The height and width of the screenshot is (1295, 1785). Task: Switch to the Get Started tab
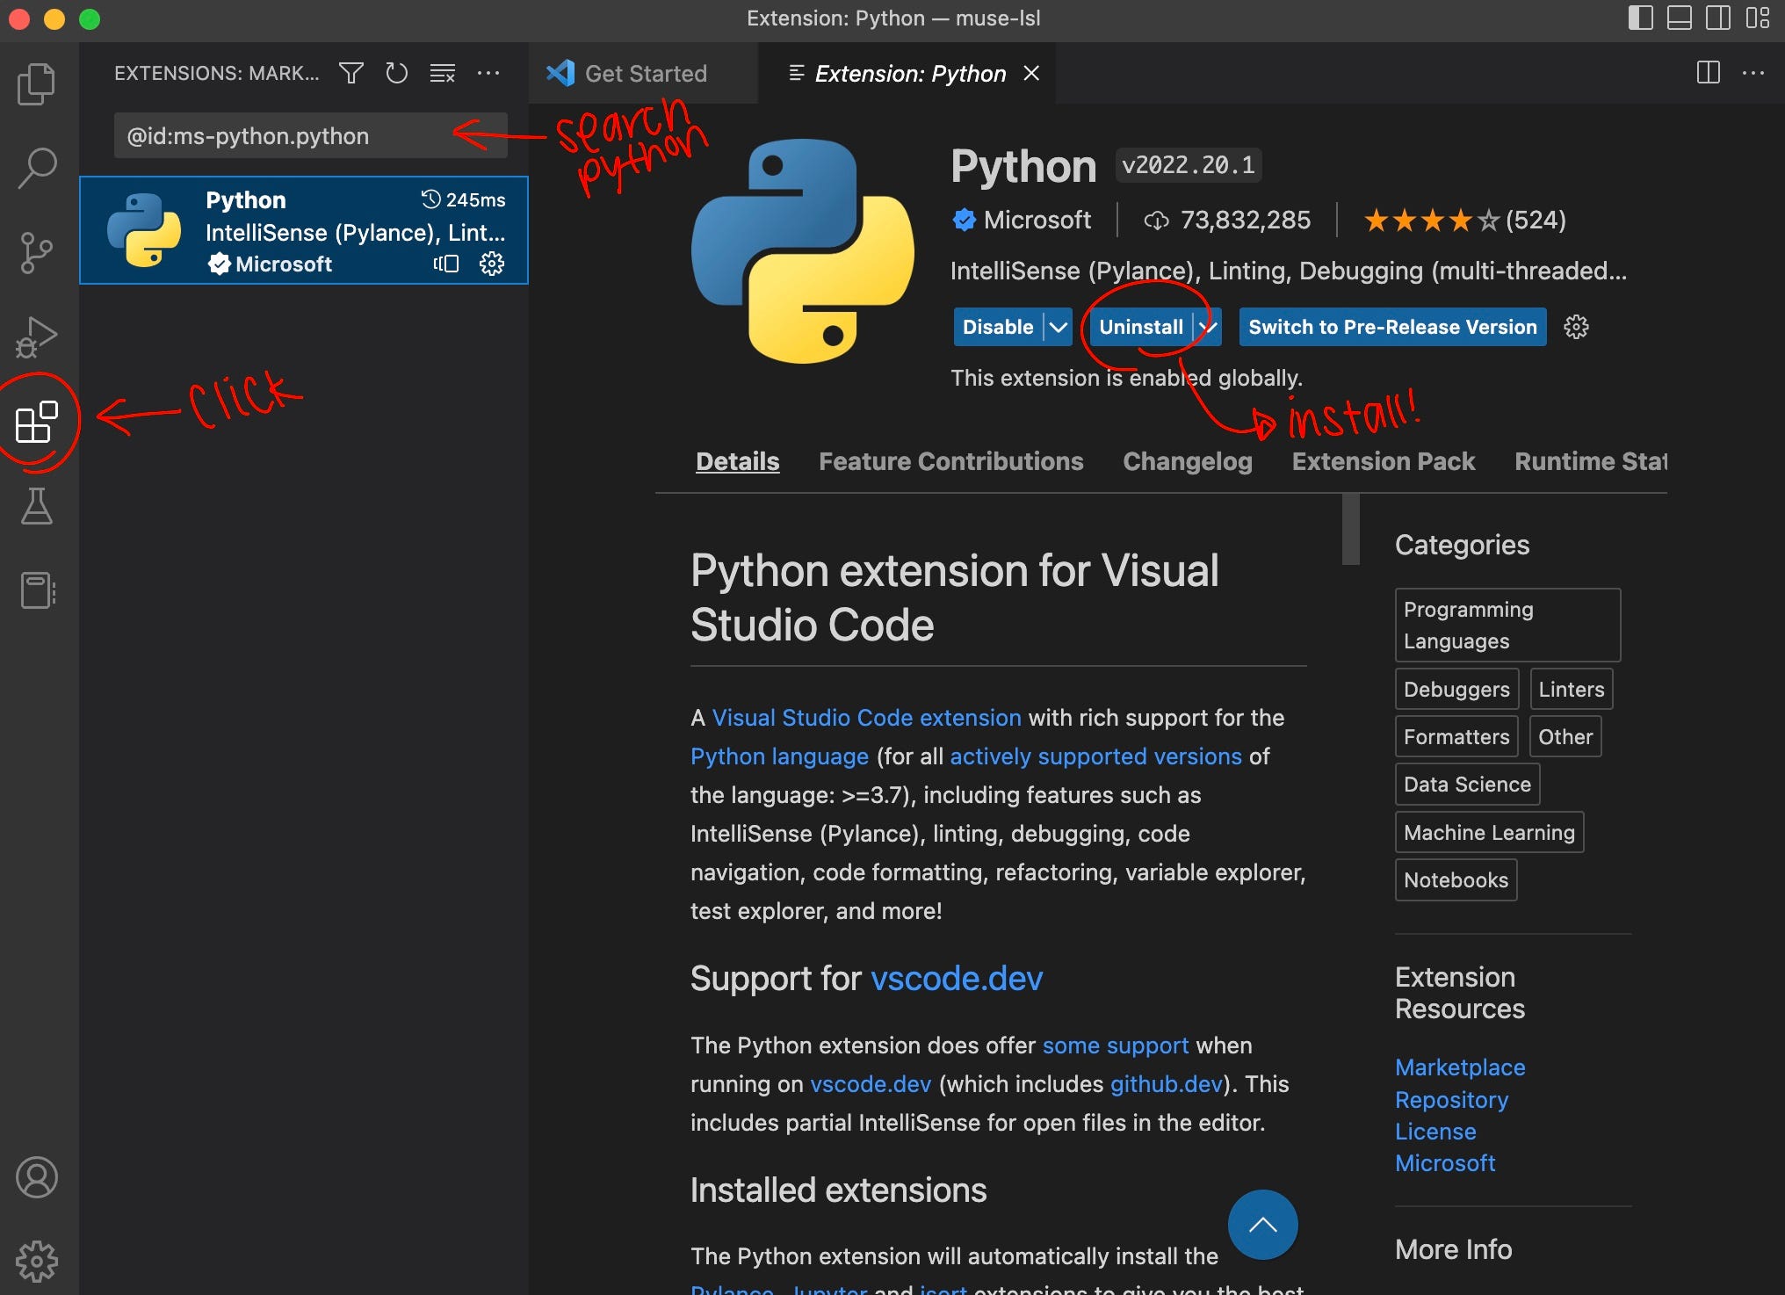pyautogui.click(x=644, y=74)
